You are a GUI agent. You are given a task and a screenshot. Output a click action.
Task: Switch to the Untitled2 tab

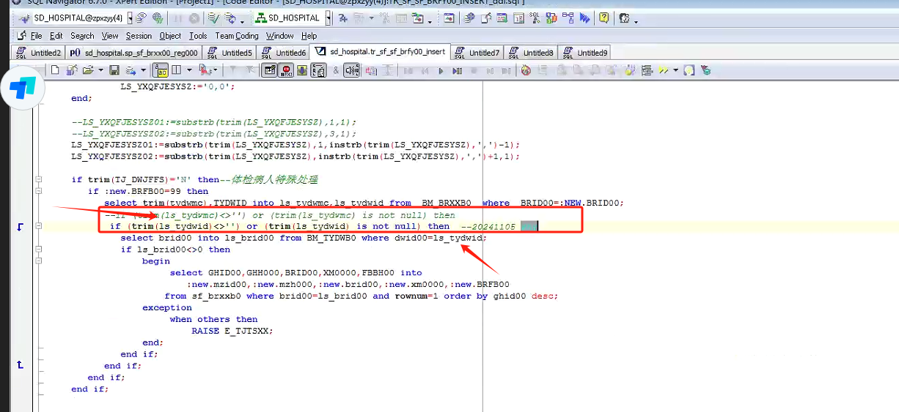pos(38,53)
